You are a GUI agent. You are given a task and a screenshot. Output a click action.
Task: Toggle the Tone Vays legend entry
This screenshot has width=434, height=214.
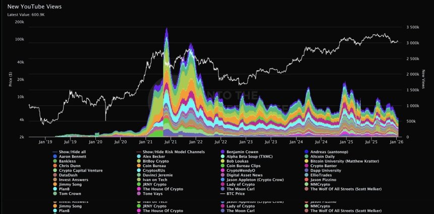pos(150,194)
